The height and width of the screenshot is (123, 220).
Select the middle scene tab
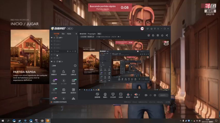click(63, 34)
